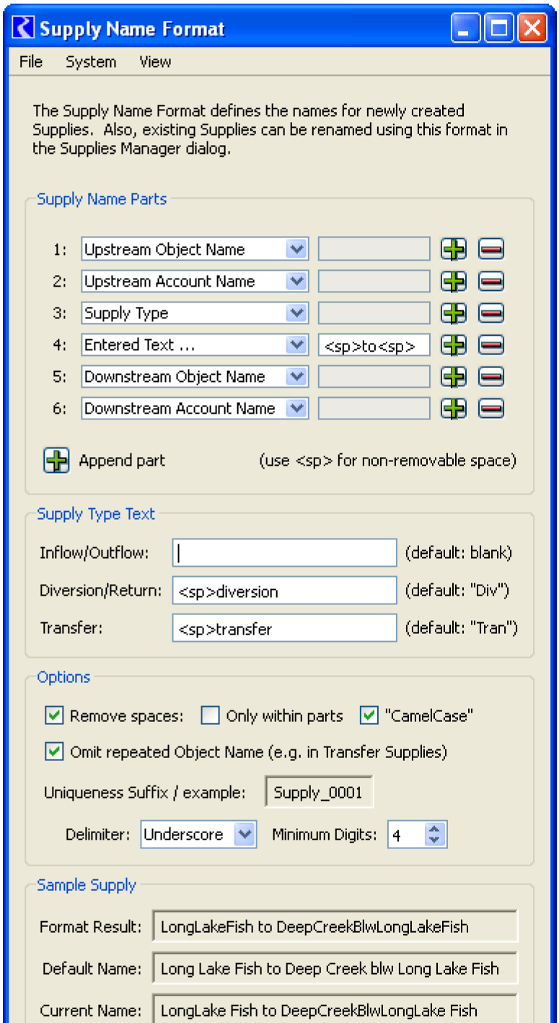
Task: Delete the row 6 Downstream Account Name part
Action: pos(491,408)
